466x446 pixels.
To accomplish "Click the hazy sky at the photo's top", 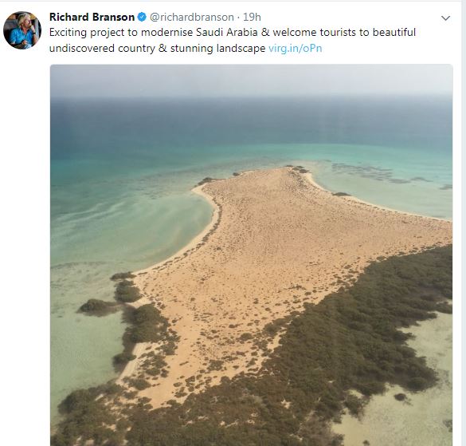I will (x=252, y=79).
